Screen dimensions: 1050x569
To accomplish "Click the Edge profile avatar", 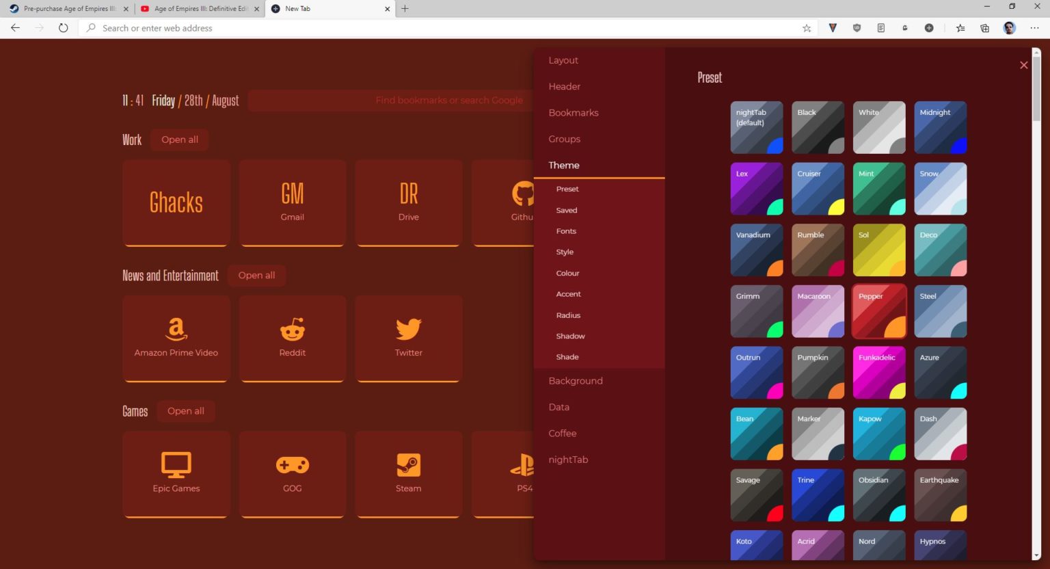I will click(x=1009, y=28).
